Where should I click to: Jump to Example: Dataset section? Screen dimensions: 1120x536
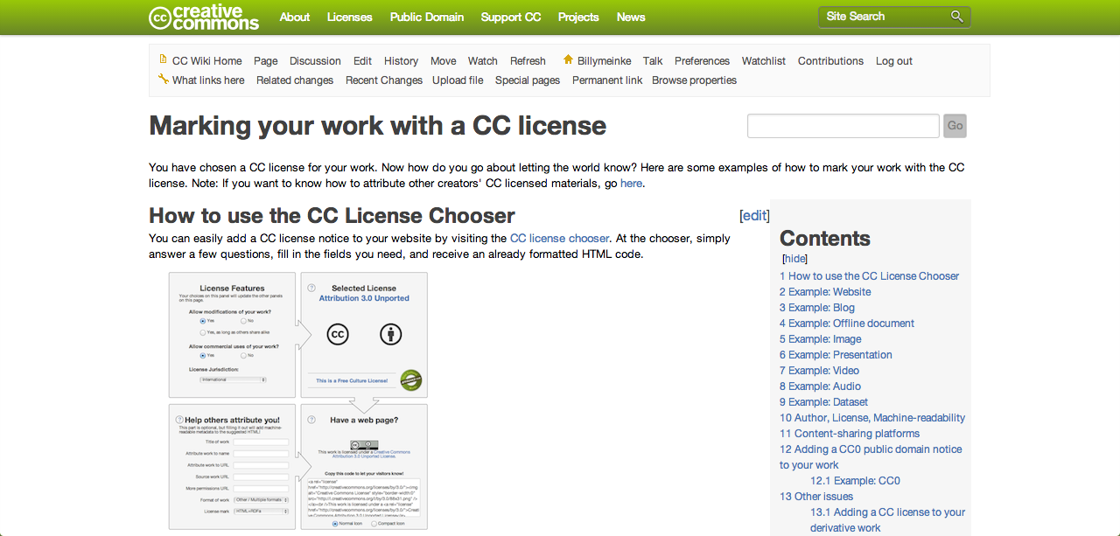pos(823,402)
